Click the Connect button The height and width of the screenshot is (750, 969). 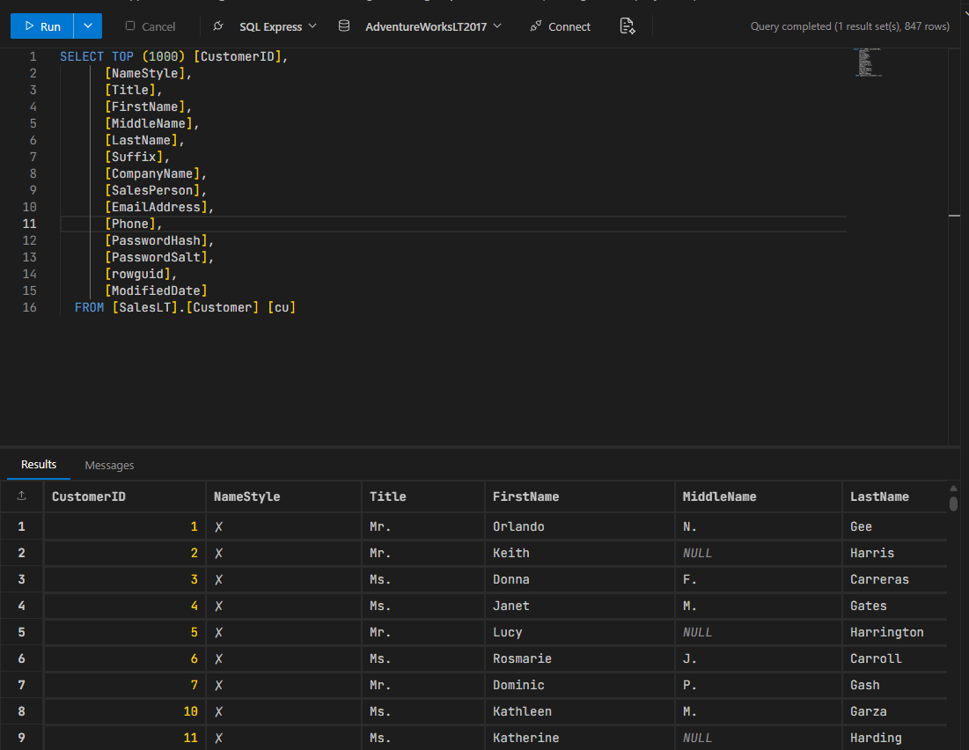pos(560,26)
